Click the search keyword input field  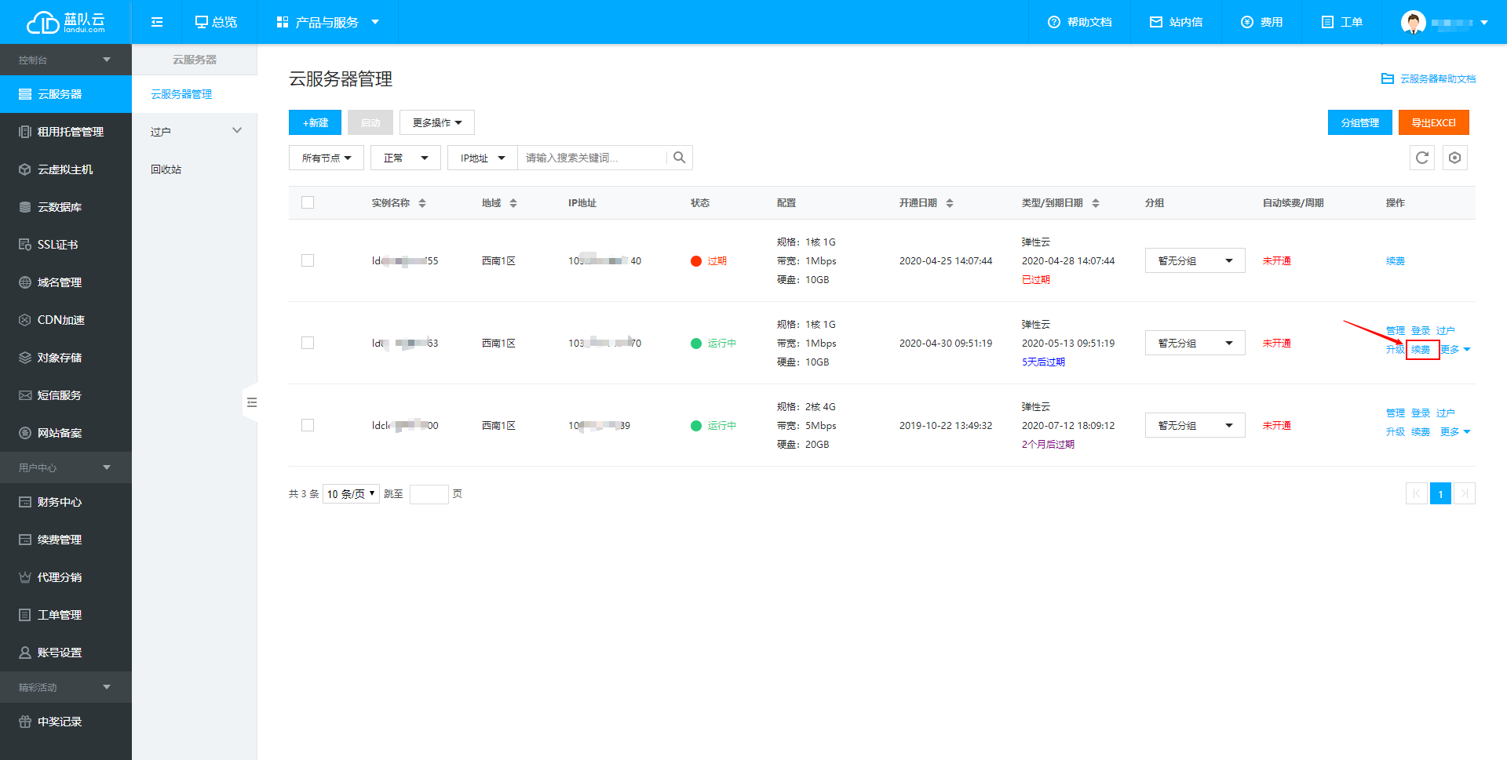click(593, 158)
